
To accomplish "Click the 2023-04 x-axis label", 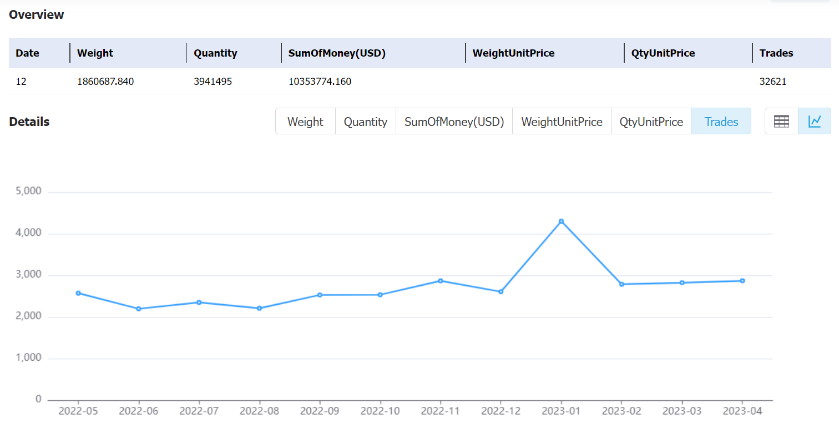I will point(742,411).
